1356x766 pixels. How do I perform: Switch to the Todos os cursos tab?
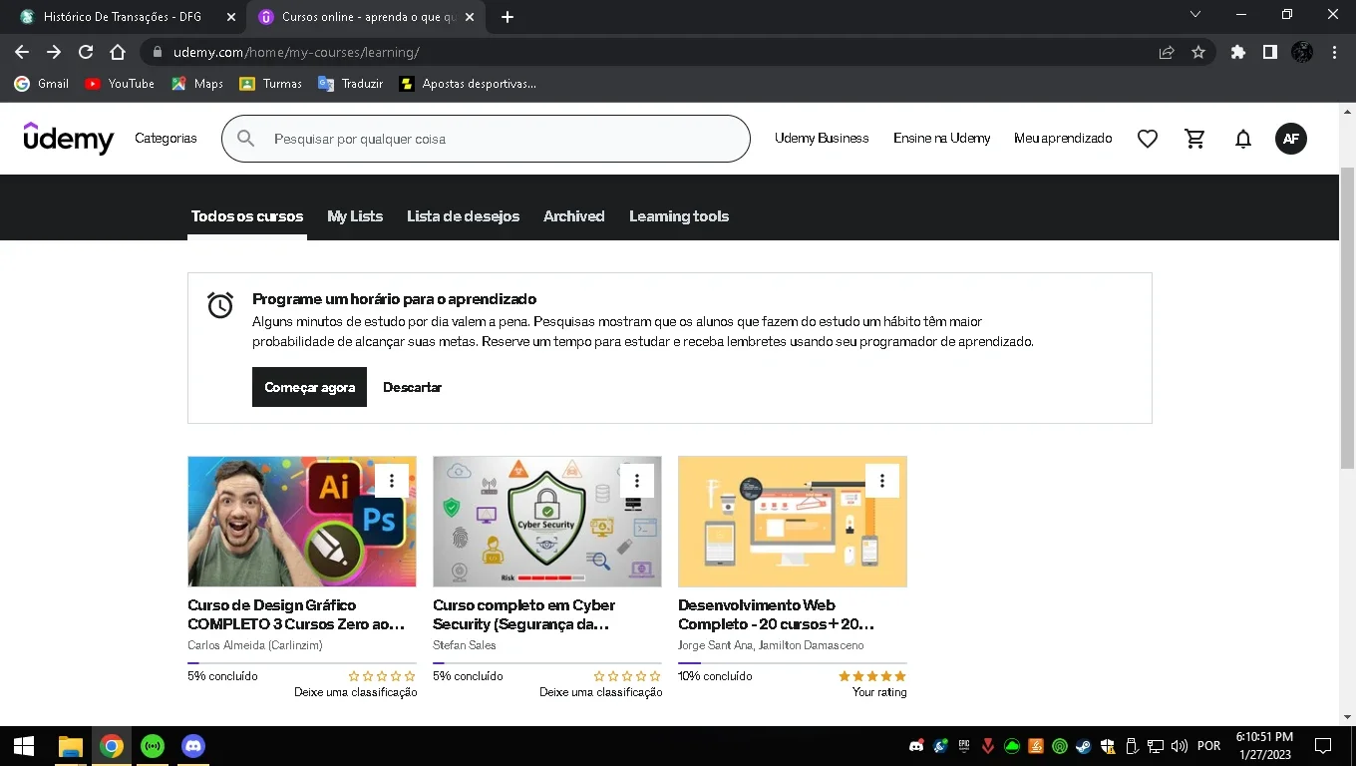point(247,216)
